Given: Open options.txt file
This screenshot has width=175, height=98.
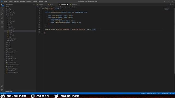Looking at the screenshot, I should 10,67.
